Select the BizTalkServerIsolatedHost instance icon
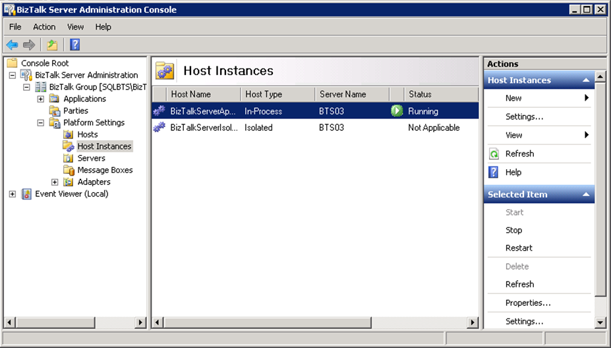The image size is (611, 348). (159, 128)
